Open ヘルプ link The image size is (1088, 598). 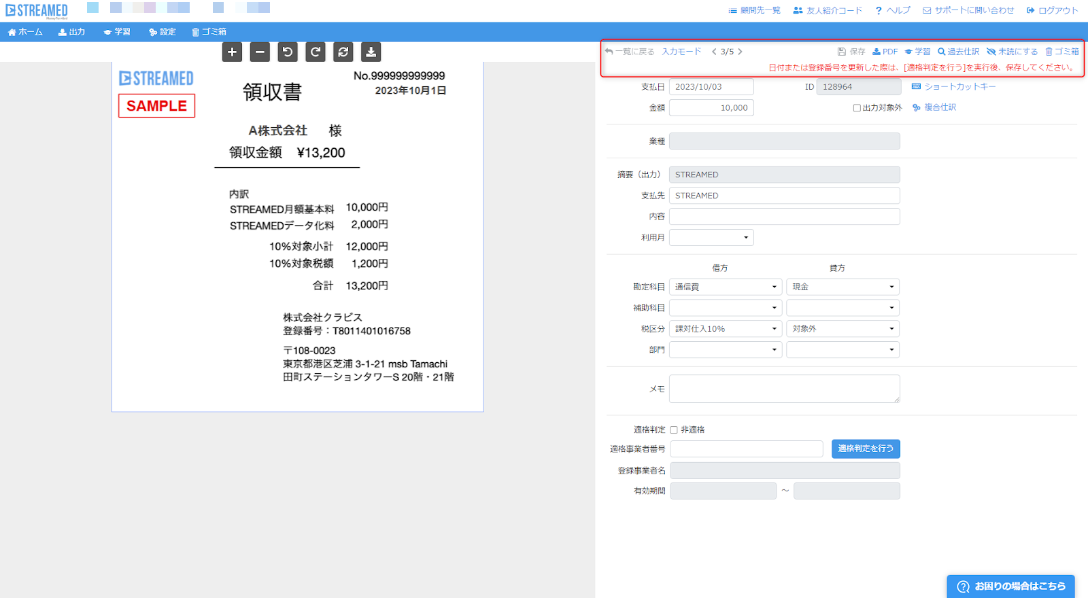click(893, 10)
